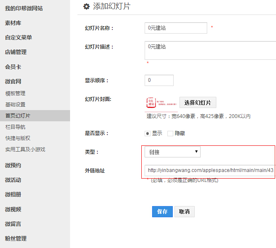The width and height of the screenshot is (276, 248).
Task: Click the 取消 button
Action: 184,211
